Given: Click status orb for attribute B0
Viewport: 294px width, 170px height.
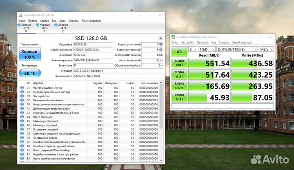Looking at the screenshot, I should pyautogui.click(x=22, y=146).
